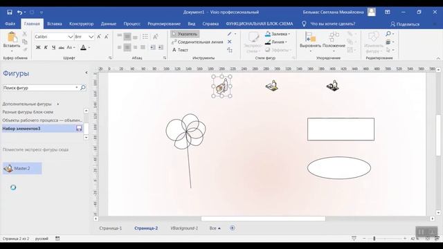
Task: Click the Save icon in title bar
Action: (10, 12)
